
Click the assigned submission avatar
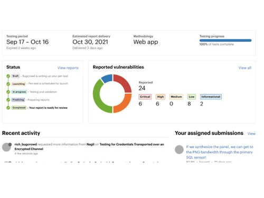[179, 149]
